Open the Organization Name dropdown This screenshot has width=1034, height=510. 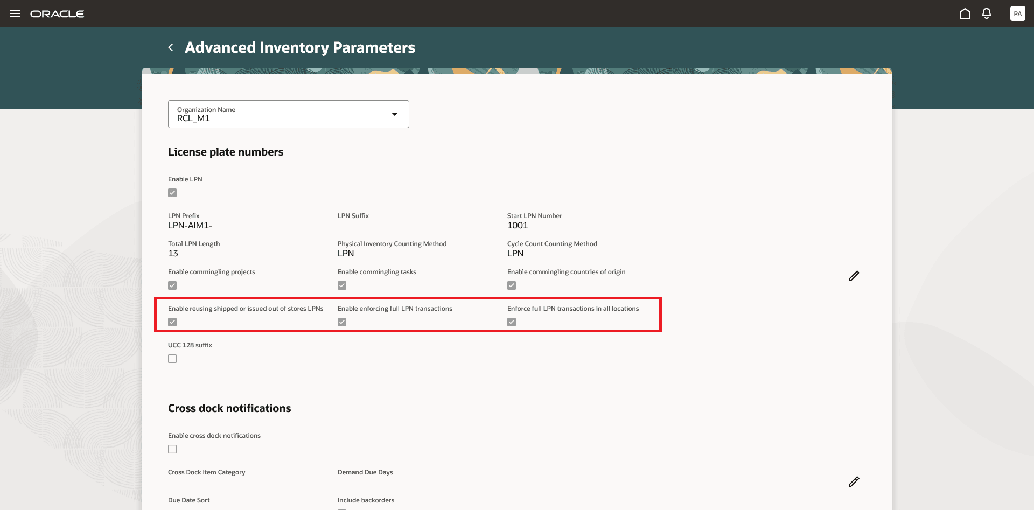(x=289, y=114)
